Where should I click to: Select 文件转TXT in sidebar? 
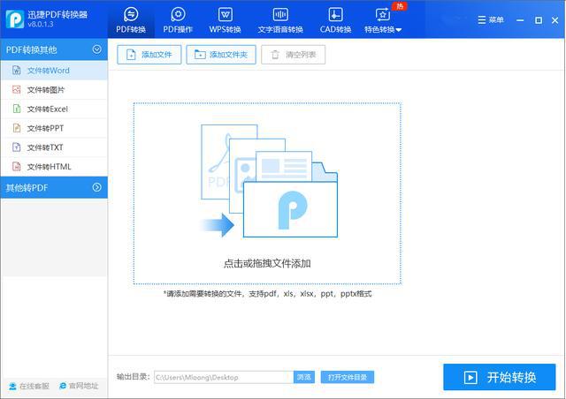[54, 147]
